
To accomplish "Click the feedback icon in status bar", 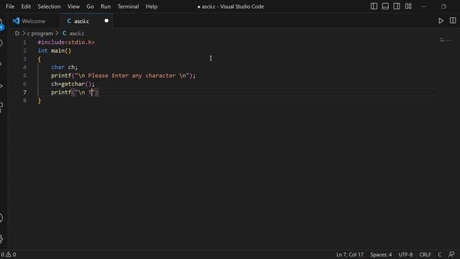I will 451,255.
